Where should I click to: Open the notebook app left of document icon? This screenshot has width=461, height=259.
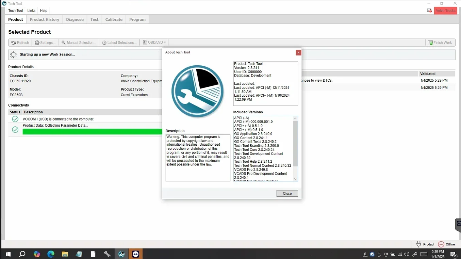click(79, 254)
